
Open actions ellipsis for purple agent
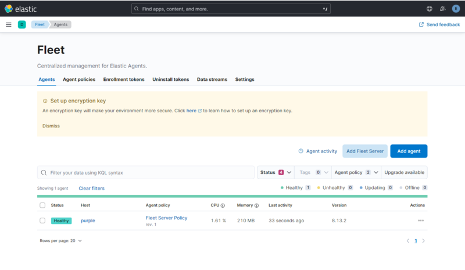(x=420, y=221)
